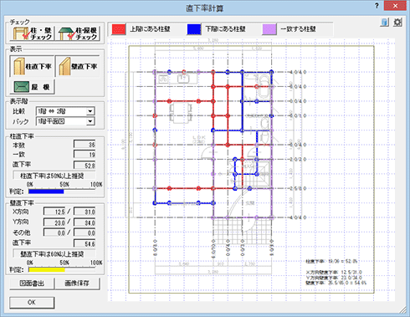Click the yellow 壁直下率 judgment bar
The image size is (410, 317).
click(47, 269)
